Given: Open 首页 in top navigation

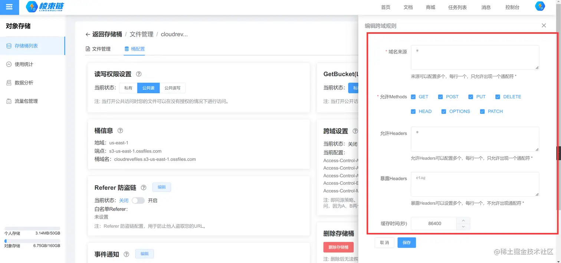Looking at the screenshot, I should 386,7.
